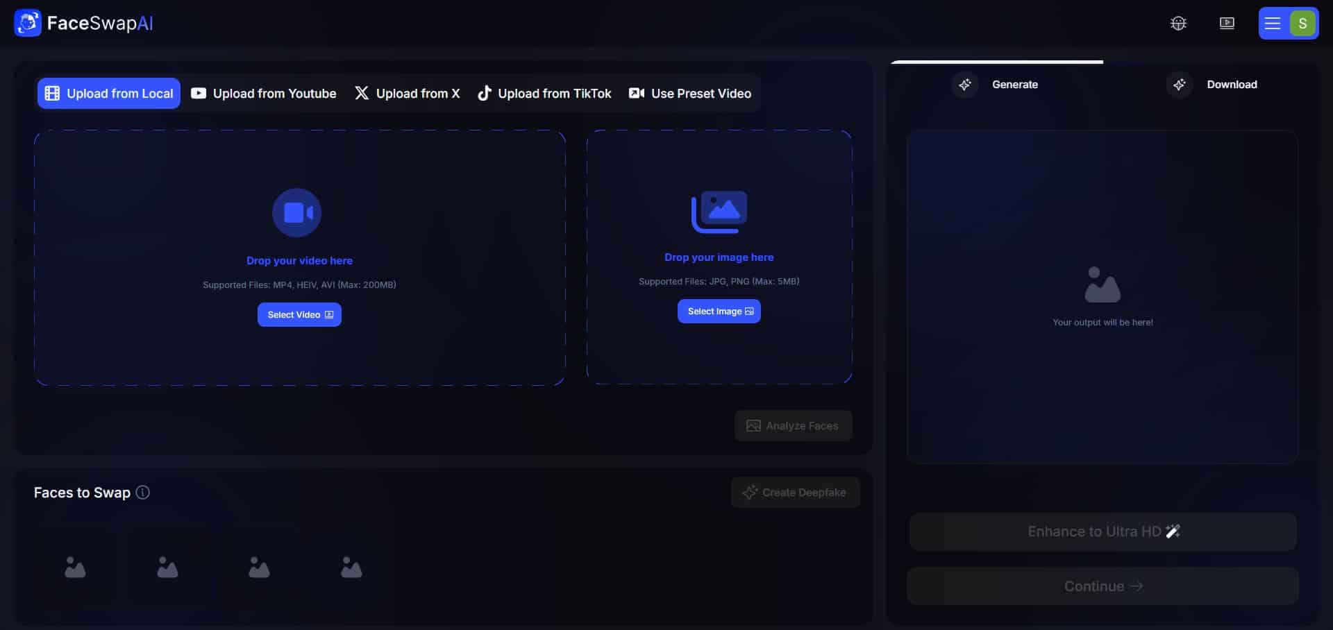1333x630 pixels.
Task: Open the Download step label
Action: 1232,85
